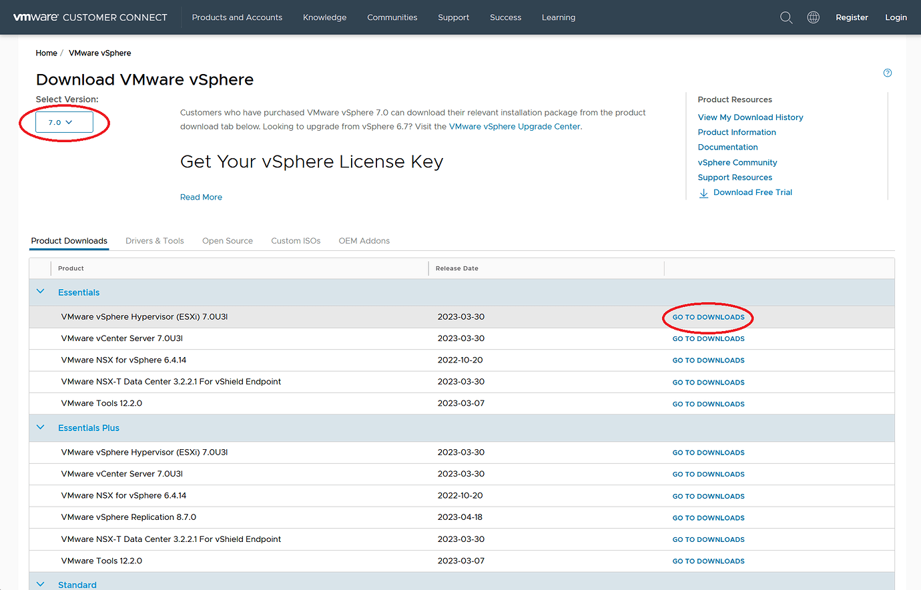Open the Product Information link
This screenshot has height=590, width=921.
click(737, 132)
